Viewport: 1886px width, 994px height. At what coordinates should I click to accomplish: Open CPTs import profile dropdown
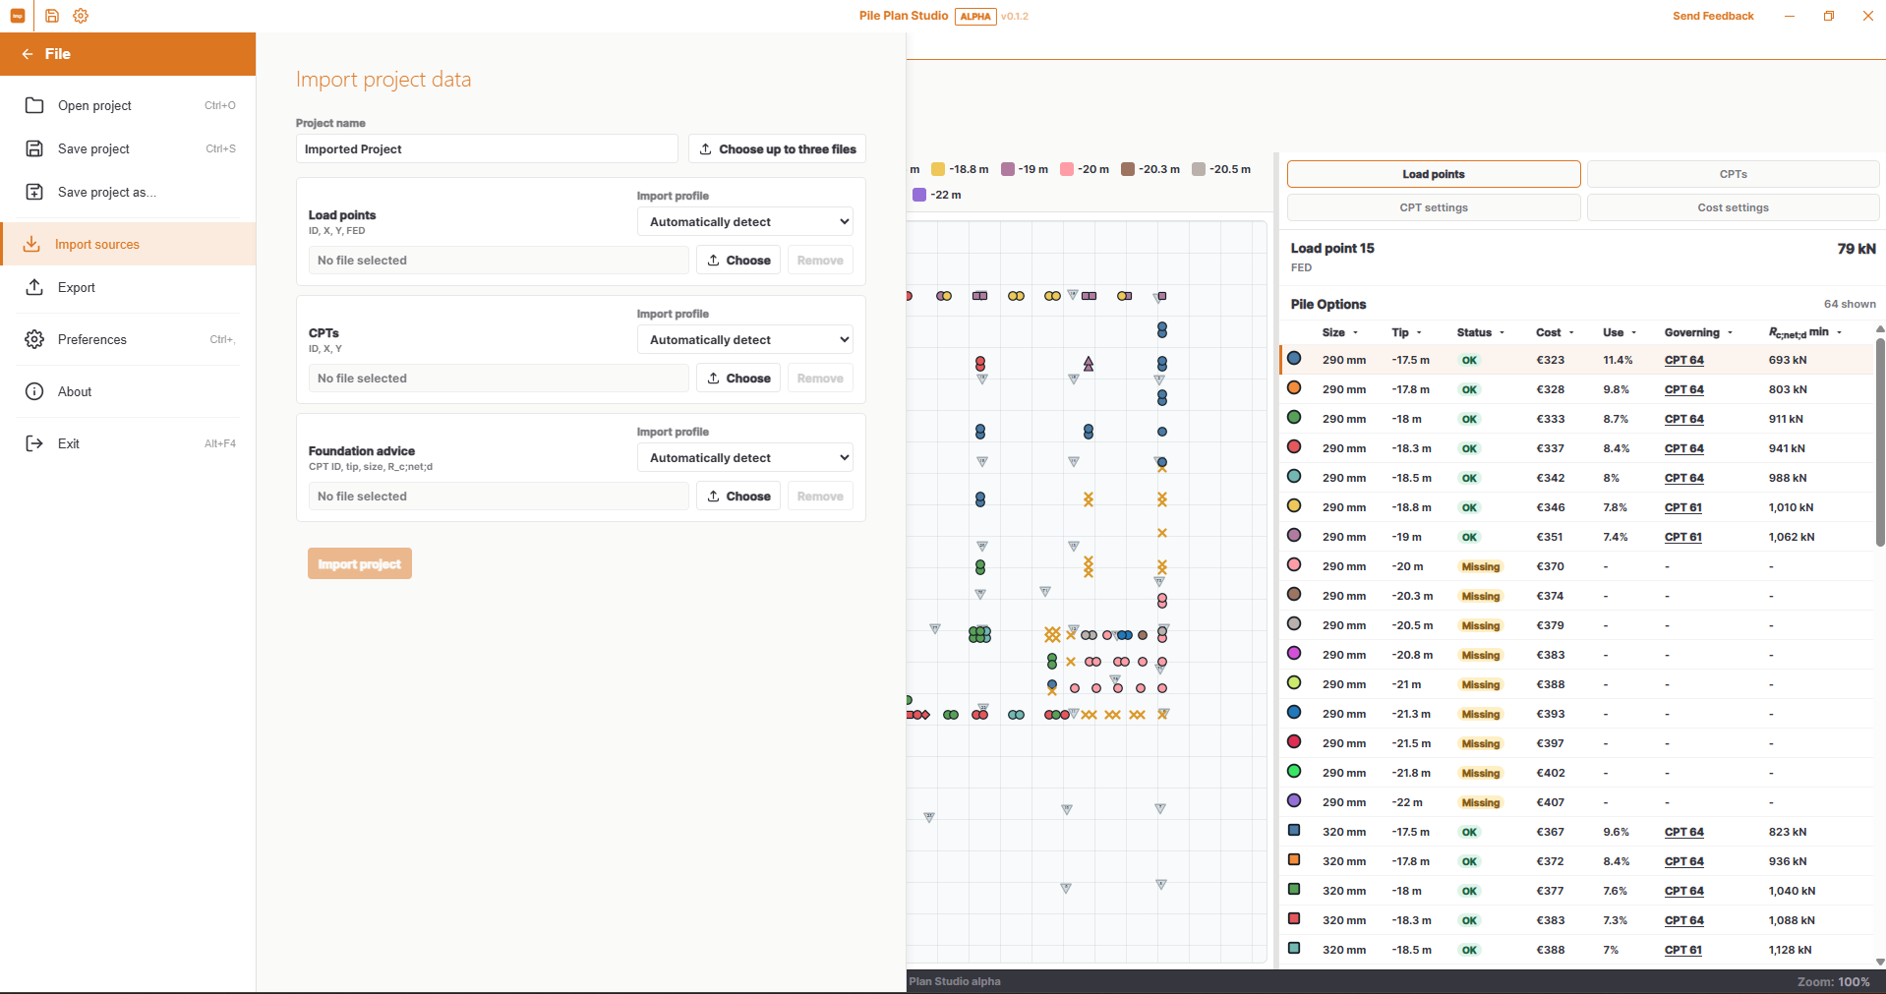[745, 339]
